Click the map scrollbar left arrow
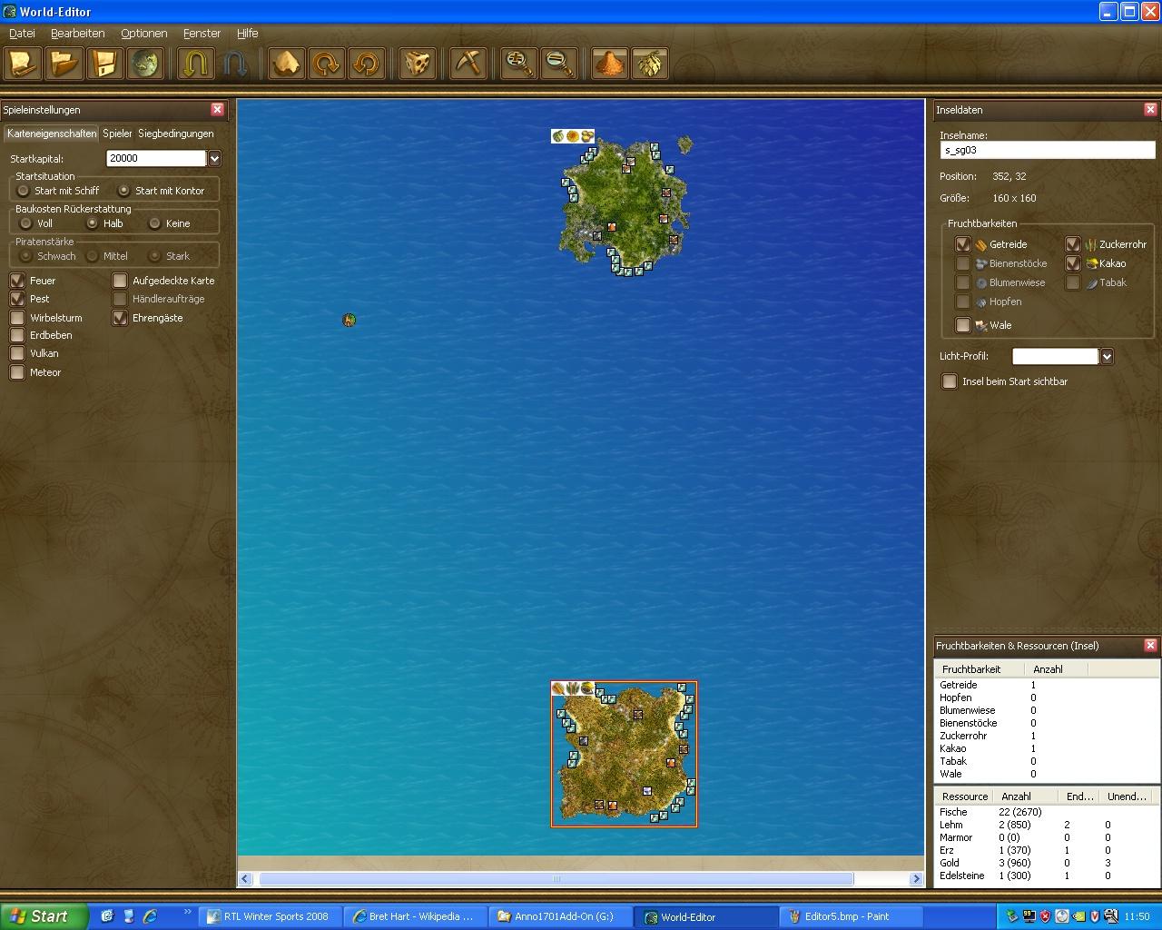Image resolution: width=1162 pixels, height=930 pixels. coord(245,878)
